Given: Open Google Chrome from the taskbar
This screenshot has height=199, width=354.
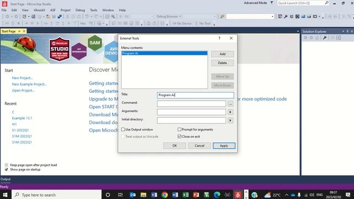Looking at the screenshot, I should click(165, 195).
